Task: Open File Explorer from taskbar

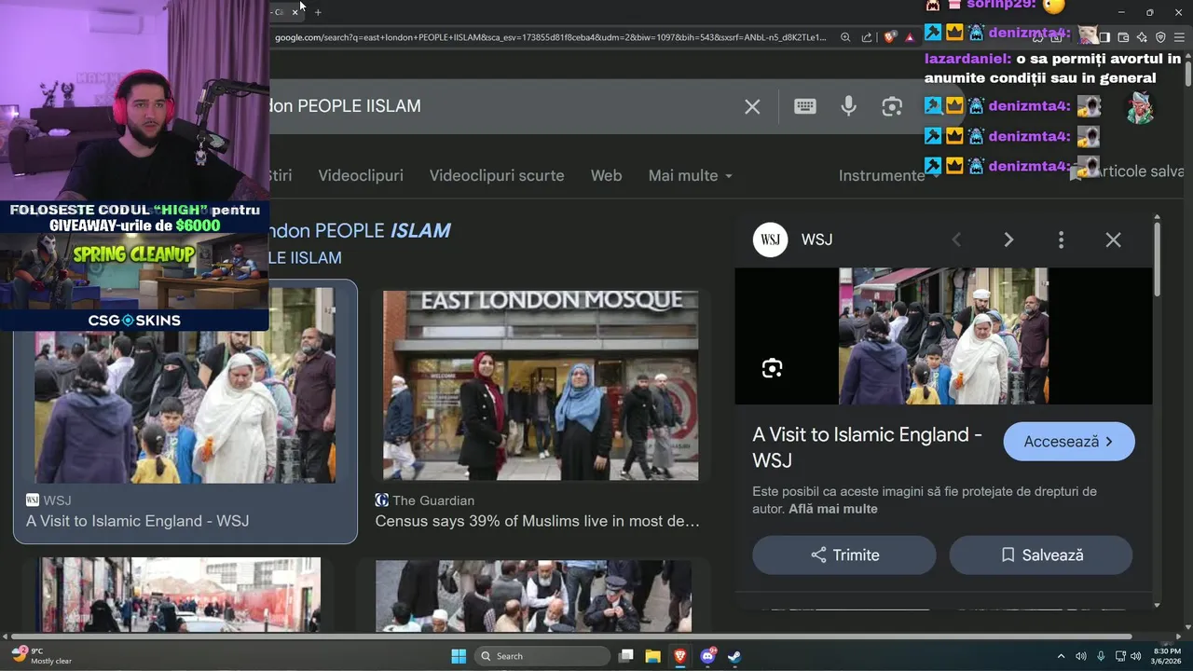Action: [652, 656]
